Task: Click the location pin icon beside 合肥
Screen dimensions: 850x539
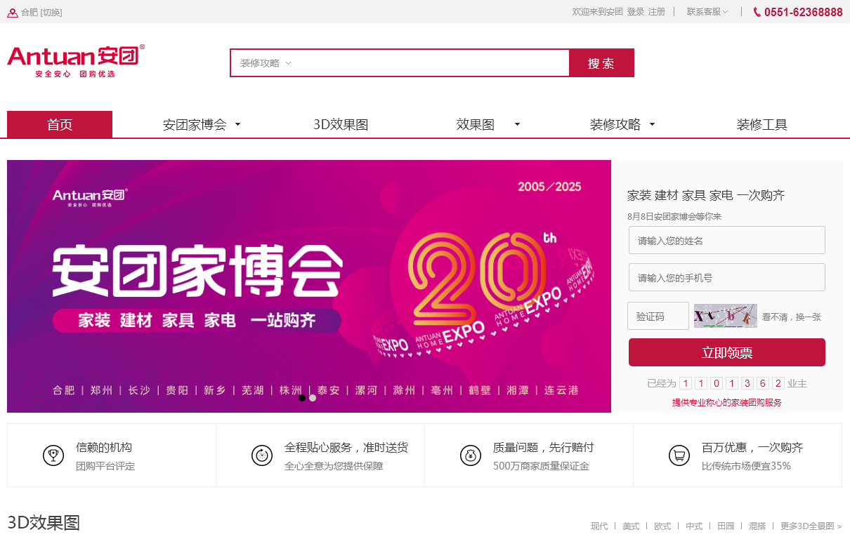Action: (13, 12)
